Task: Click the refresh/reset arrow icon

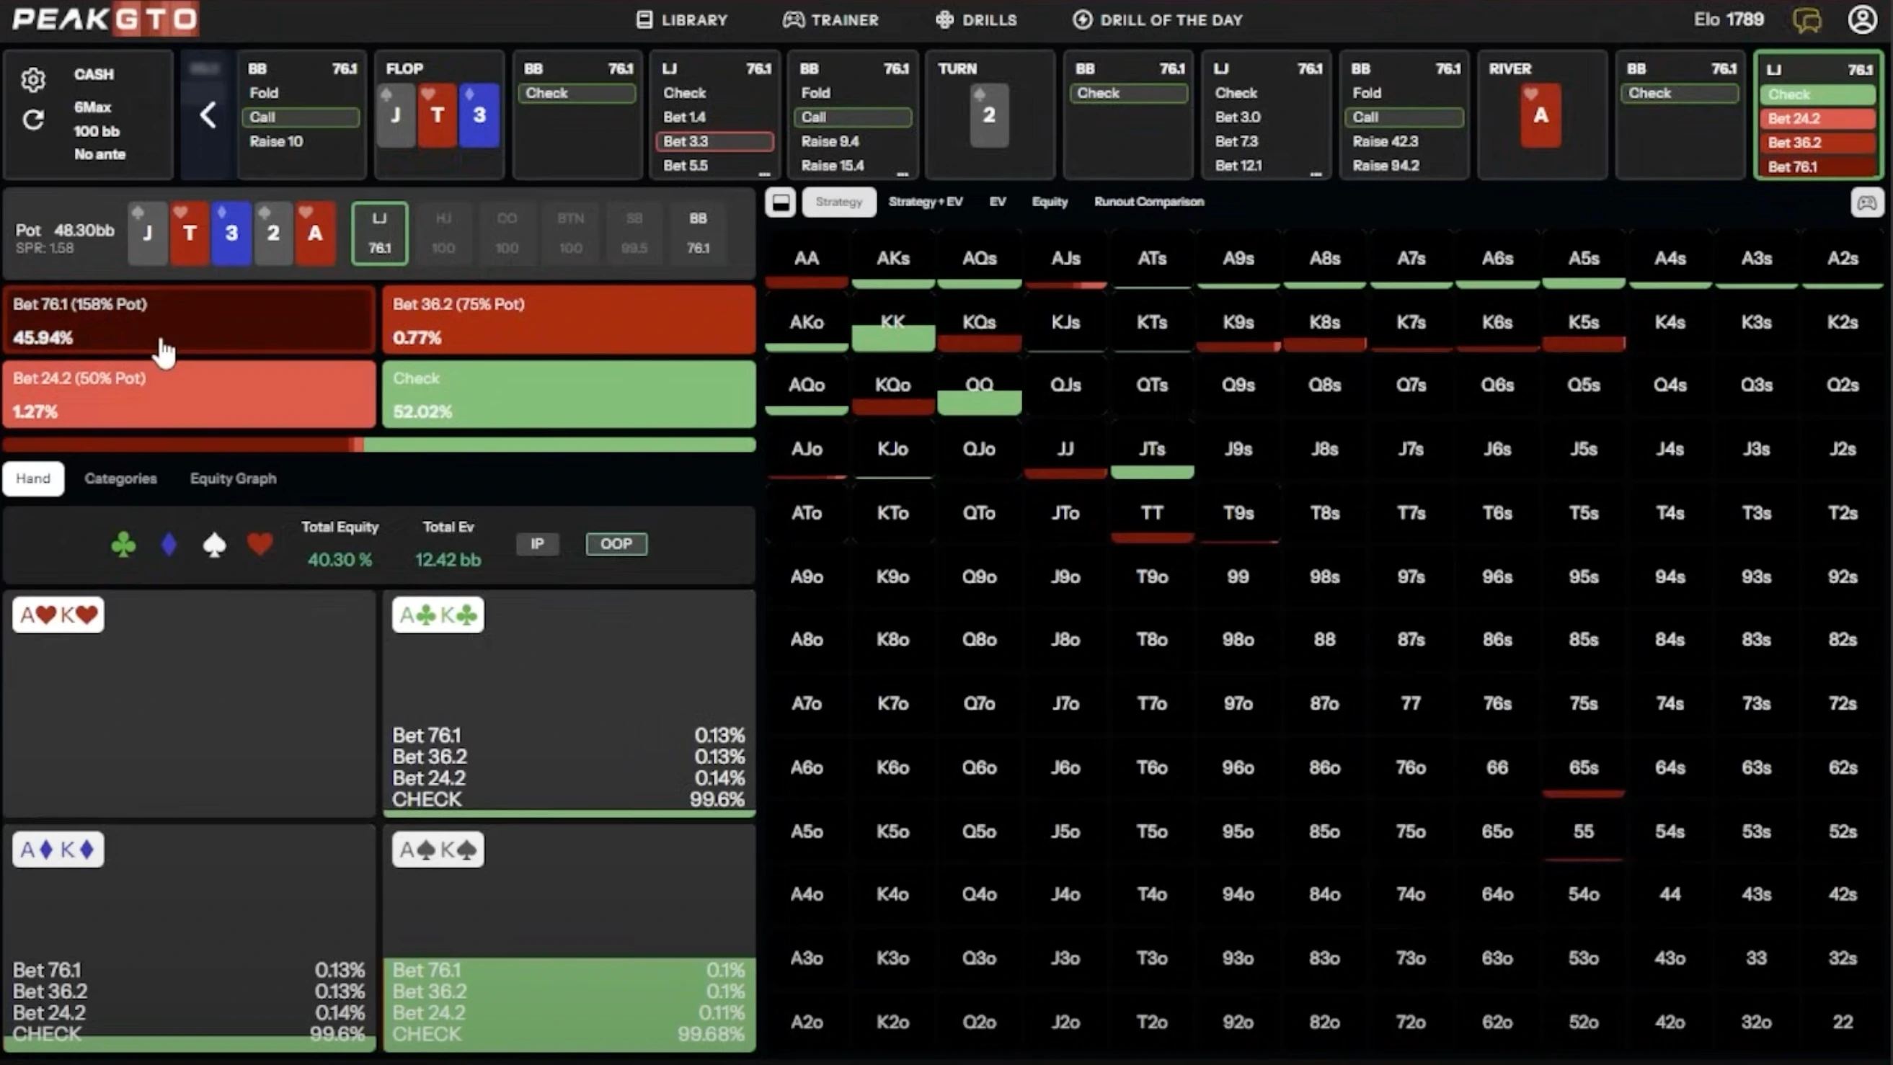Action: click(x=33, y=120)
